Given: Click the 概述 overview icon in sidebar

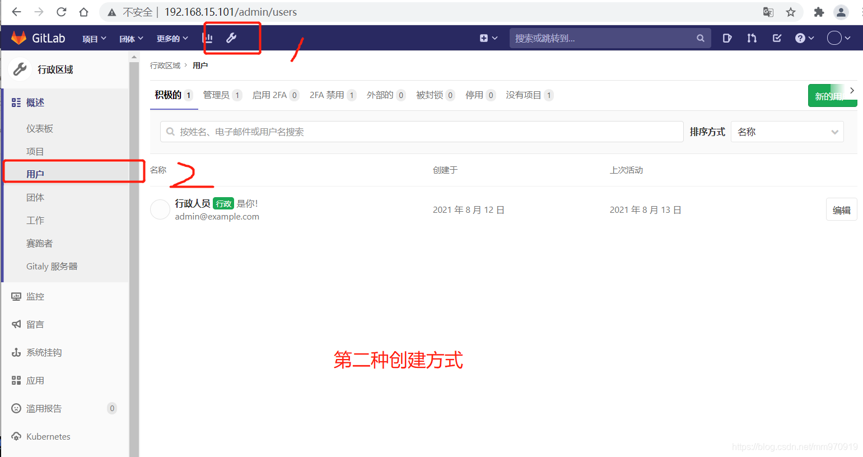Looking at the screenshot, I should 16,102.
